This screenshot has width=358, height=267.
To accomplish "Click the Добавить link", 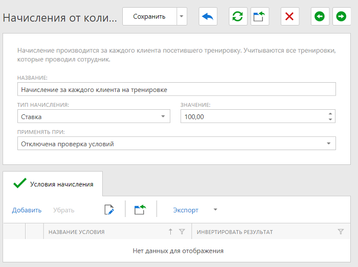I will [27, 210].
